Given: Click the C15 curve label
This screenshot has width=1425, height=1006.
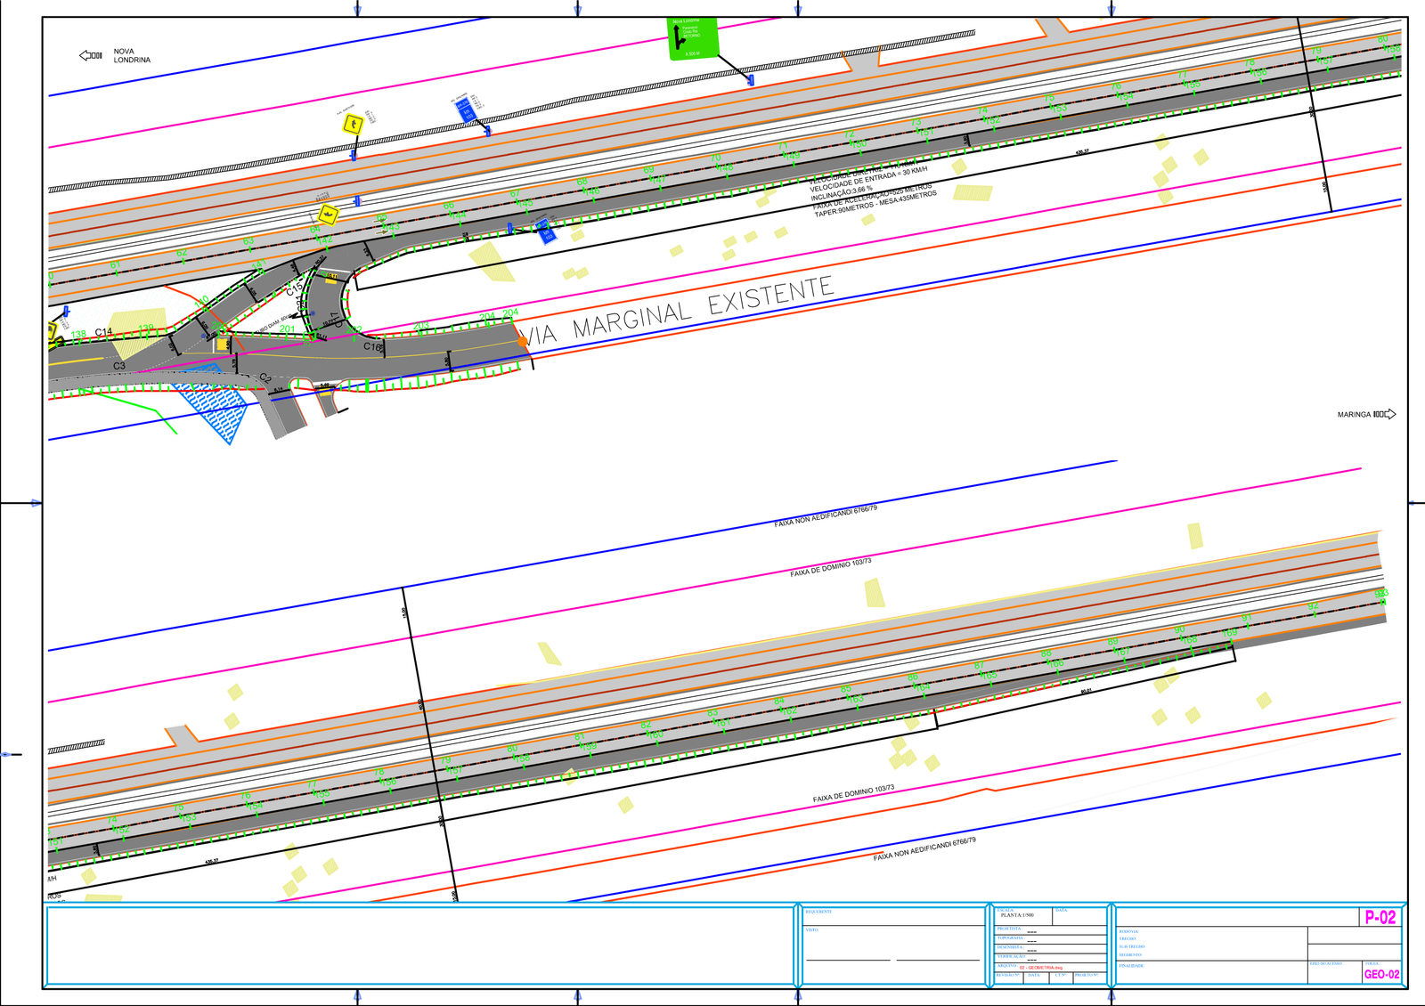Looking at the screenshot, I should point(294,288).
